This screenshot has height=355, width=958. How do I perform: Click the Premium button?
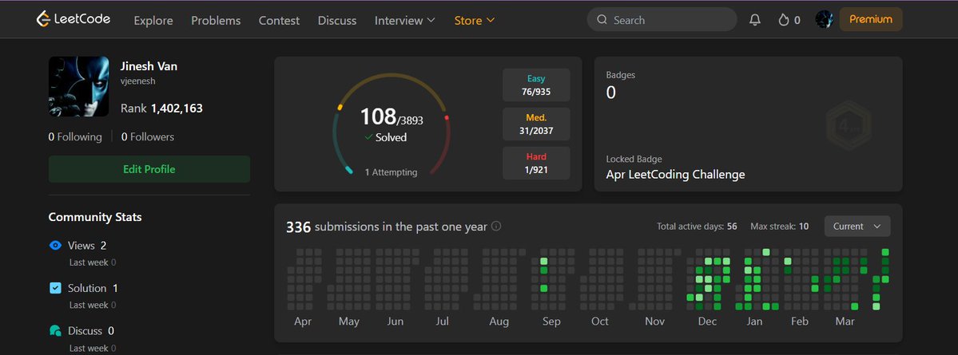[x=871, y=19]
